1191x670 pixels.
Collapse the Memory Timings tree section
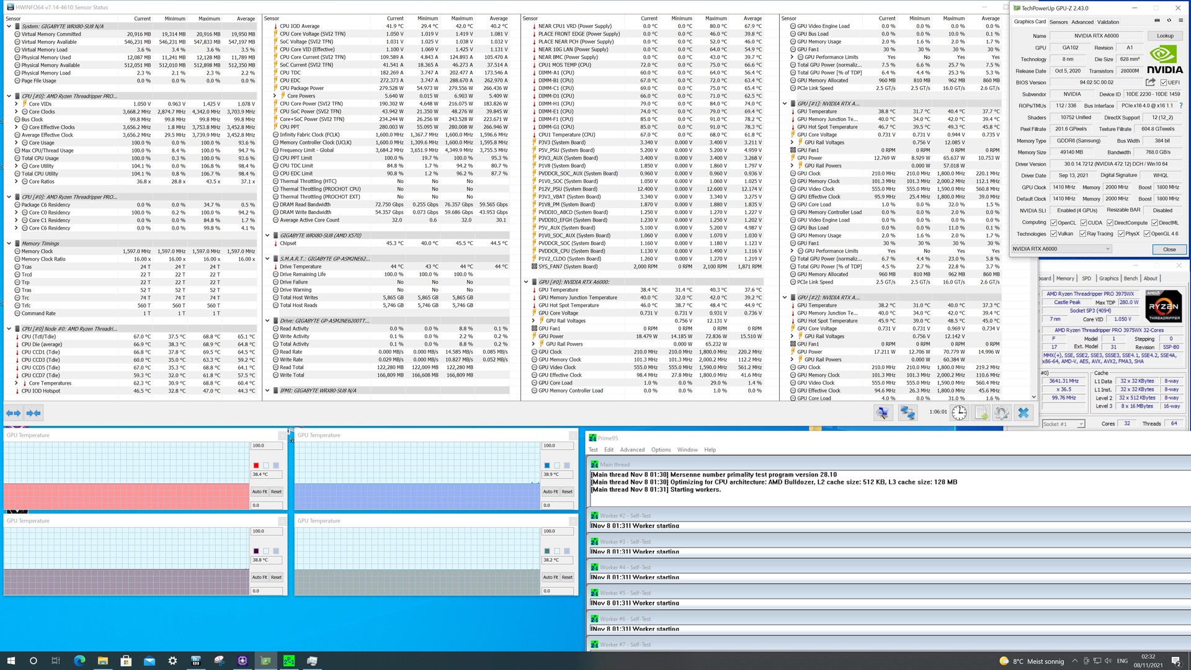(9, 244)
